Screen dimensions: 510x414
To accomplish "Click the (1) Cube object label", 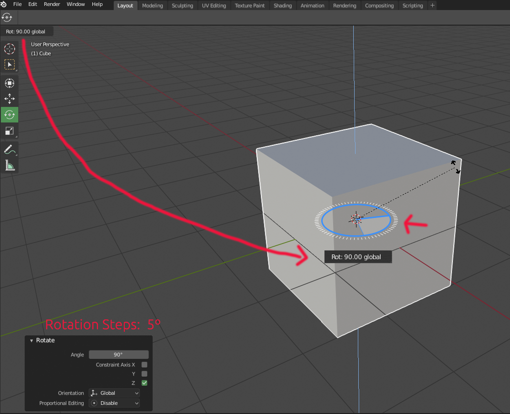I will tap(41, 53).
